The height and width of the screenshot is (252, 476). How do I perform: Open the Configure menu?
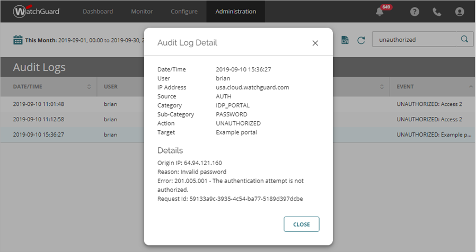pos(184,11)
